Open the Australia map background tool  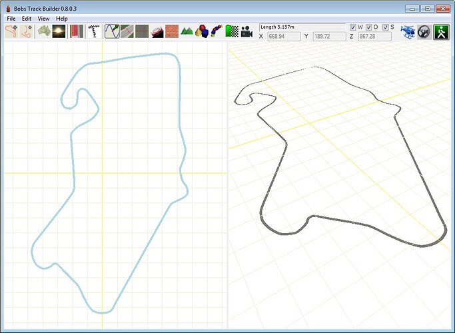click(x=44, y=31)
